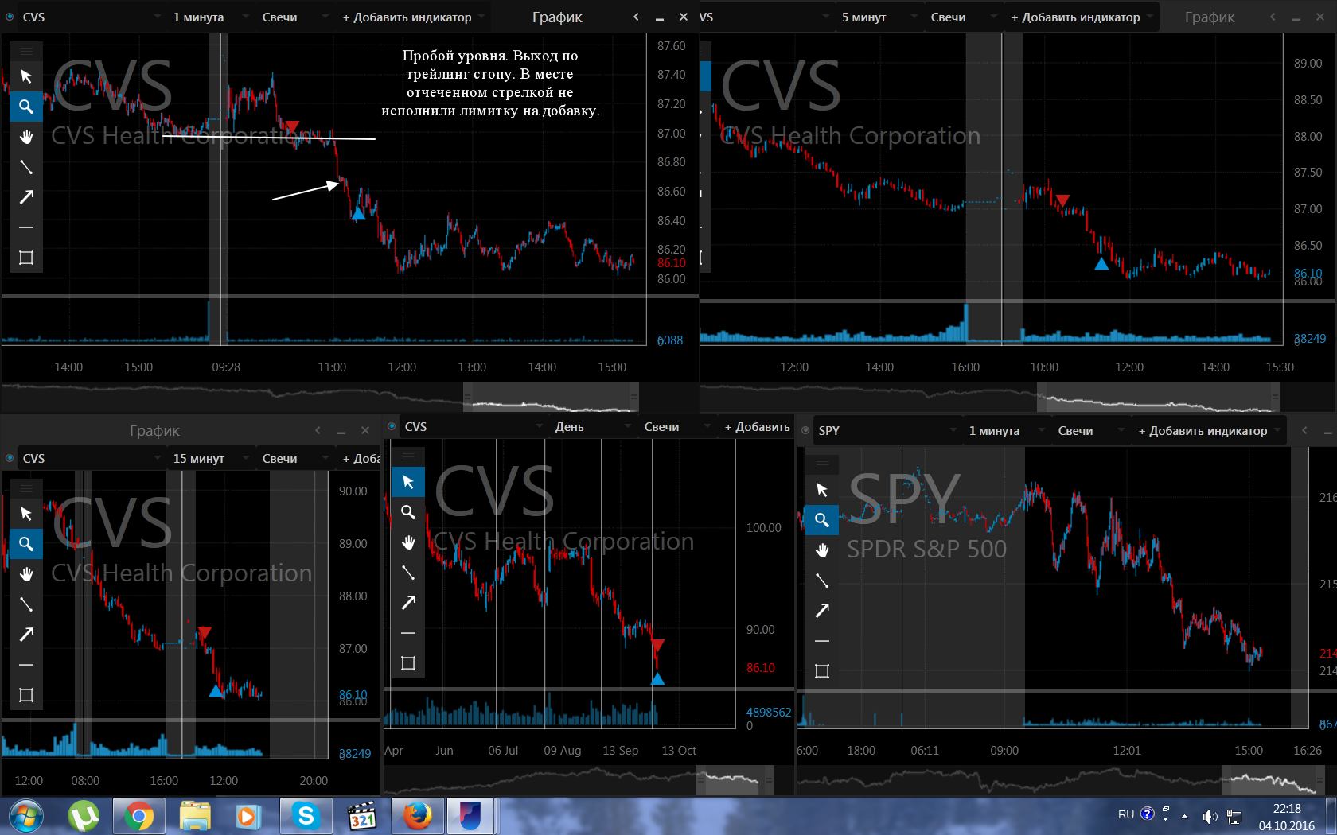Choose the rectangle tool in the top-left chart
This screenshot has width=1337, height=835.
tap(26, 258)
